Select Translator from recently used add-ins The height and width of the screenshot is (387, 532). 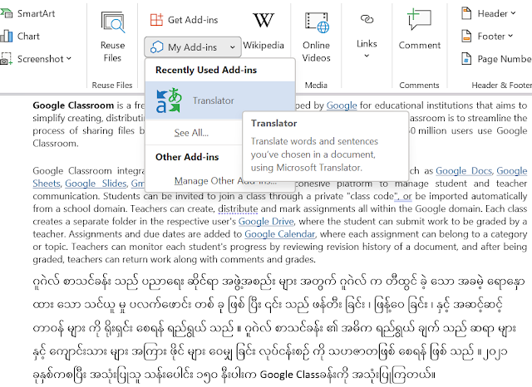(x=219, y=100)
